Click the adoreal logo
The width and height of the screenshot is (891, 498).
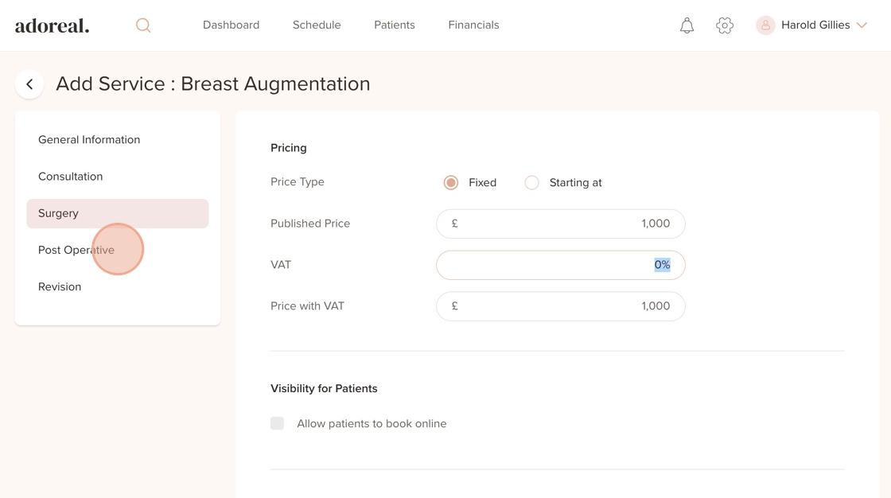click(x=53, y=25)
